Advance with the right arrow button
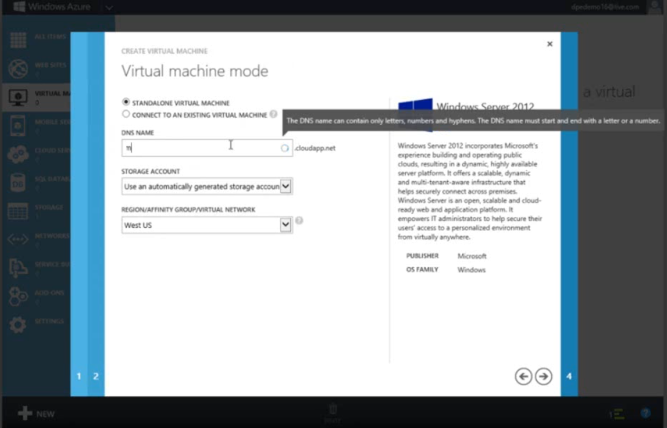667x428 pixels. point(543,376)
